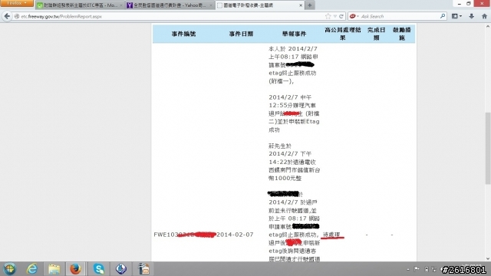Open the URL history dropdown arrow

(334, 16)
